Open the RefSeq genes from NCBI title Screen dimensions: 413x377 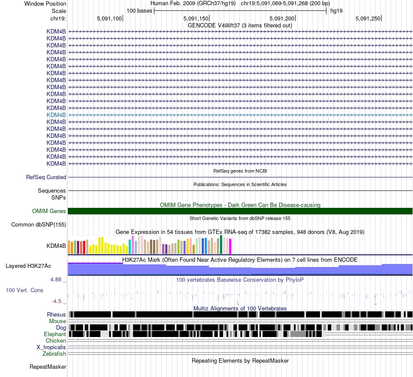point(240,171)
